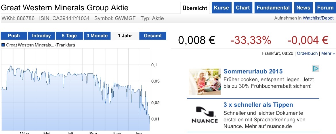Go to the News tab
336x134 pixels.
(303, 8)
